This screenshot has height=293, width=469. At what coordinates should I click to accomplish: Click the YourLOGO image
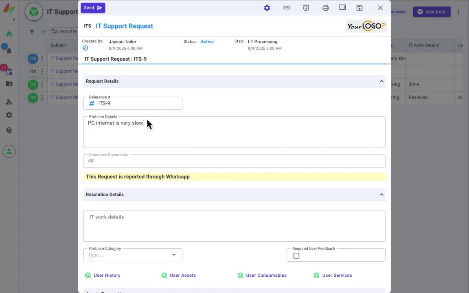coord(366,26)
